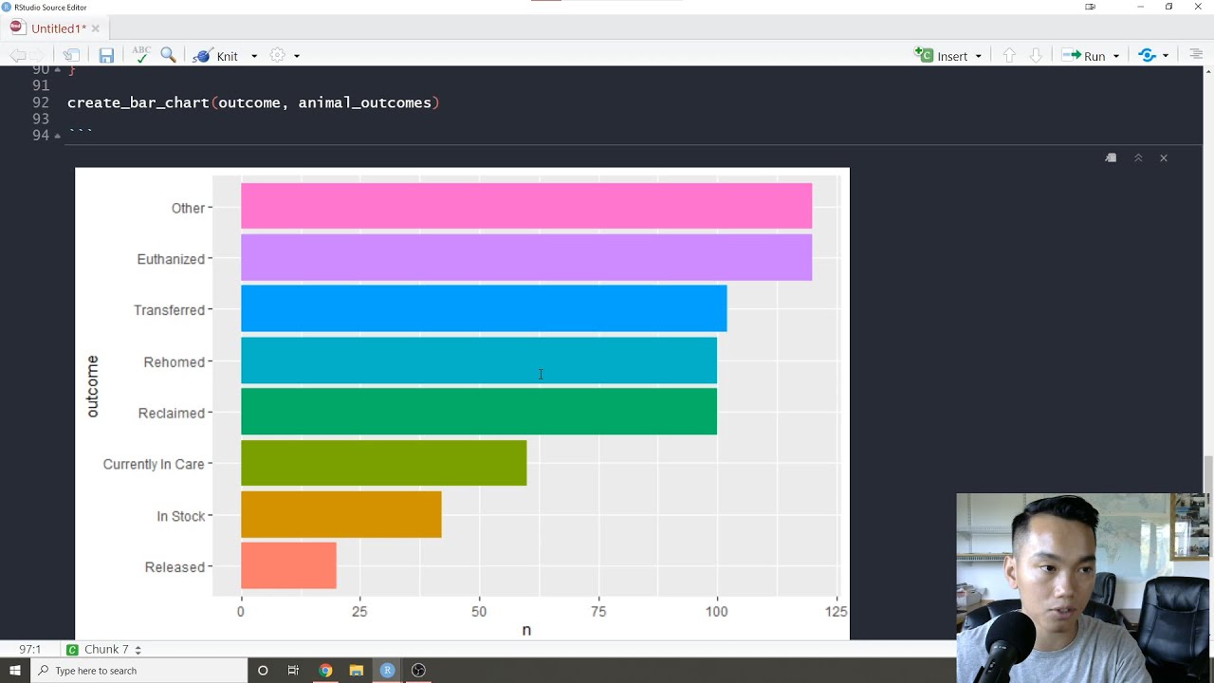The width and height of the screenshot is (1214, 683).
Task: Click the teal Rehomed bar
Action: click(x=479, y=360)
